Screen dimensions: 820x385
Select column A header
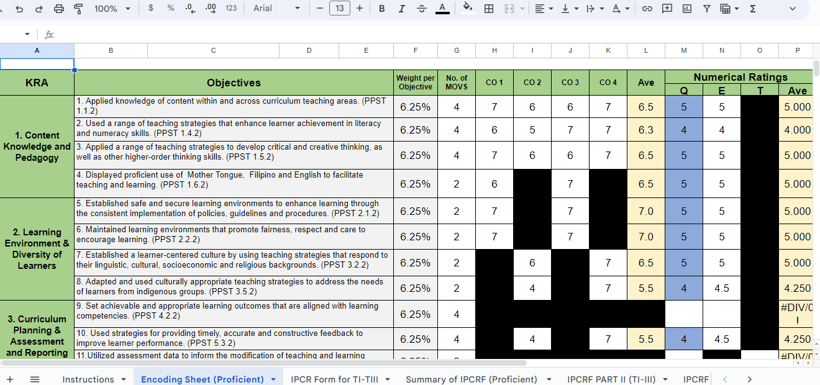pyautogui.click(x=37, y=50)
